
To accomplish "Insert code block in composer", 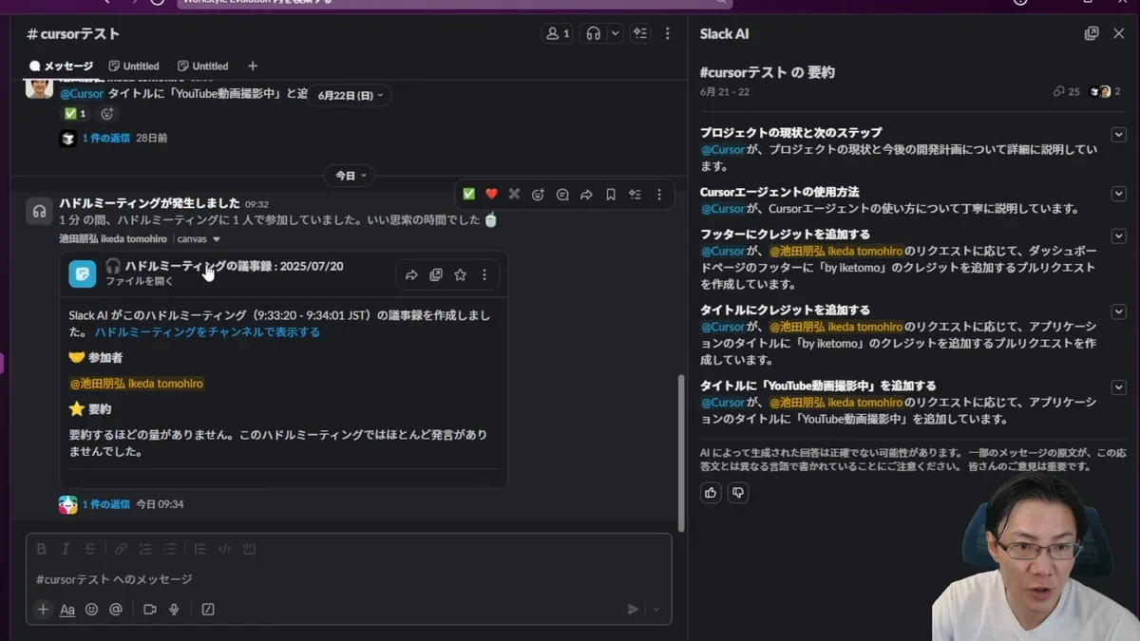I will 249,549.
